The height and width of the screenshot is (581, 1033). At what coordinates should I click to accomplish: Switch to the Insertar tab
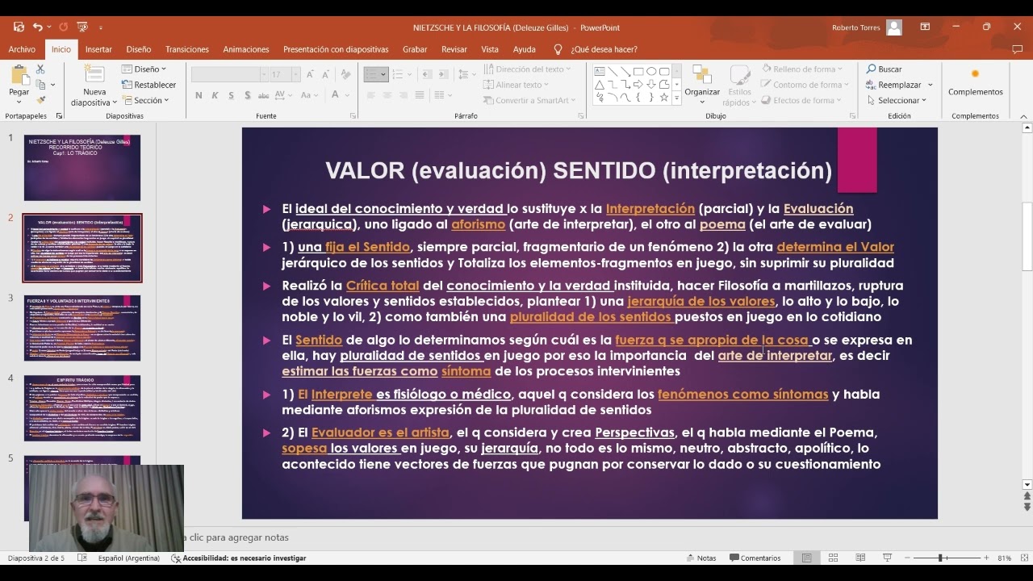tap(98, 49)
